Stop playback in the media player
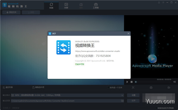The height and width of the screenshot is (110, 178). coord(131,82)
